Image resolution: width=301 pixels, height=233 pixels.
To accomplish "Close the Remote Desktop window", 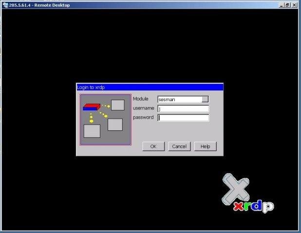I will point(294,5).
